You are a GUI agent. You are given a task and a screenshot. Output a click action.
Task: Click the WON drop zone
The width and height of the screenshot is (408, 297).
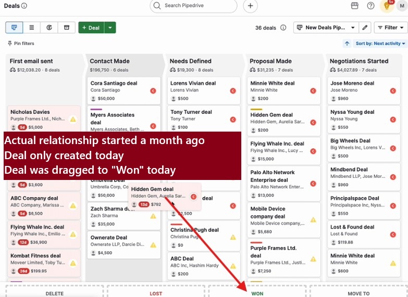tap(257, 292)
